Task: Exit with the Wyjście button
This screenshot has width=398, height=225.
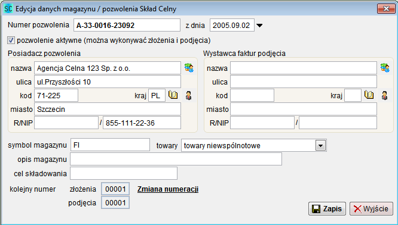Action: [371, 209]
